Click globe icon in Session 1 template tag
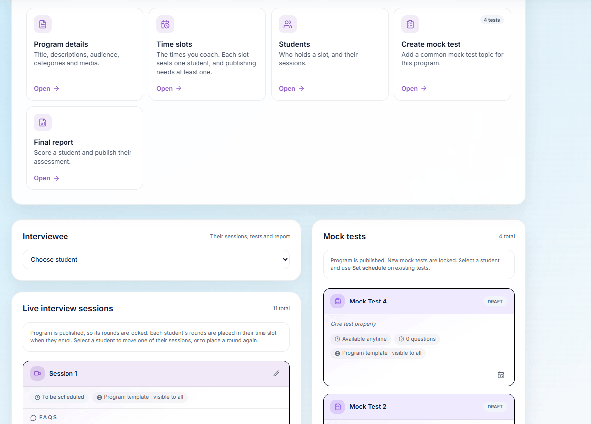 pos(99,397)
